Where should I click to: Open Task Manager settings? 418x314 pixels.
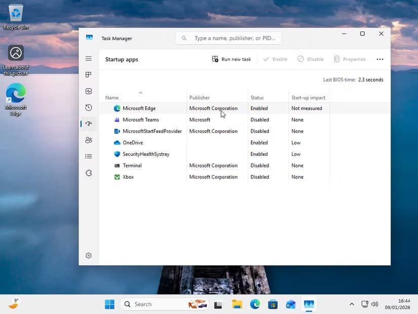pos(89,255)
